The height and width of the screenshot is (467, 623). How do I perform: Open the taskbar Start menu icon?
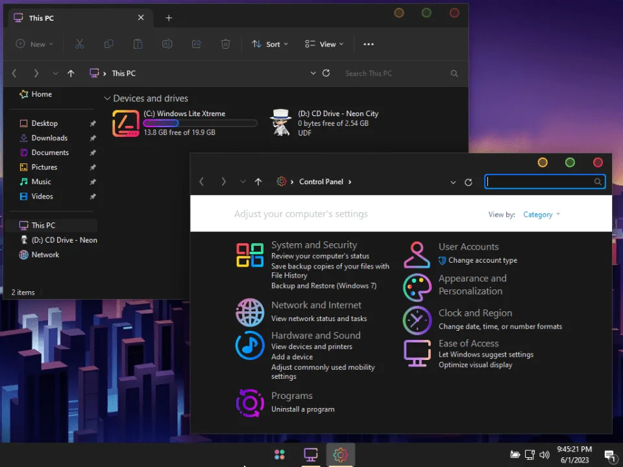[280, 454]
